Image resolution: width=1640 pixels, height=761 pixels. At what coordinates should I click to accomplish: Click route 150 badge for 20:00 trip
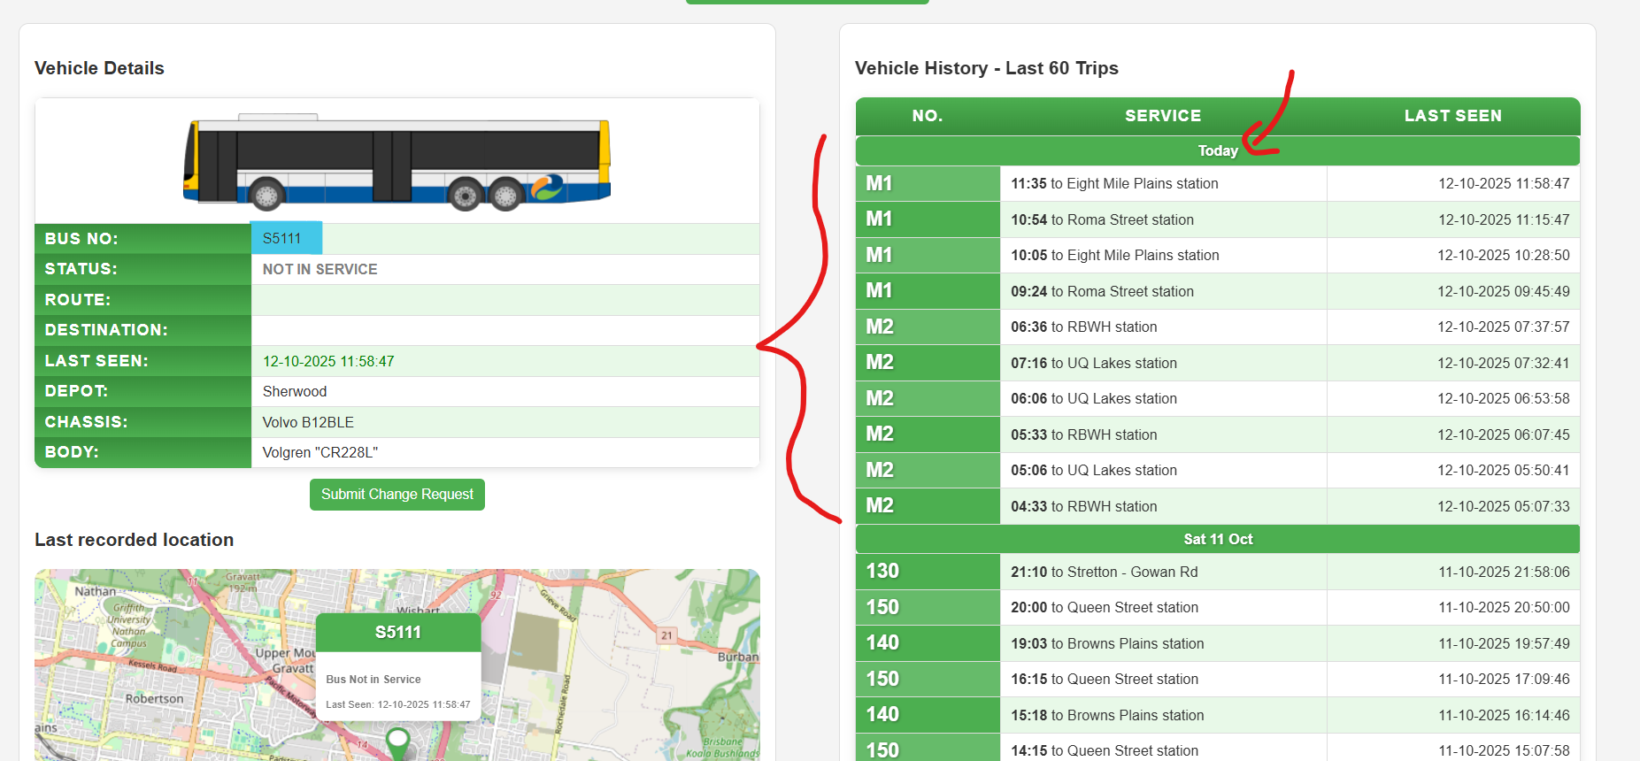pos(882,608)
